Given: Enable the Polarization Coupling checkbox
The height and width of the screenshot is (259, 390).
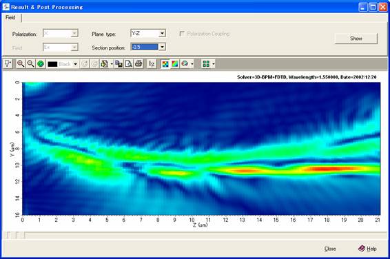Looking at the screenshot, I should coord(182,34).
